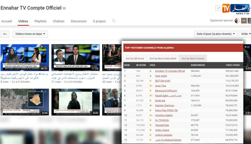Click the channel search magnifier icon
Viewport: 251px width, 144px height.
tap(114, 21)
